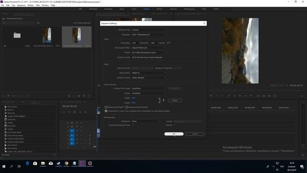Open the Marker menu

point(31,5)
